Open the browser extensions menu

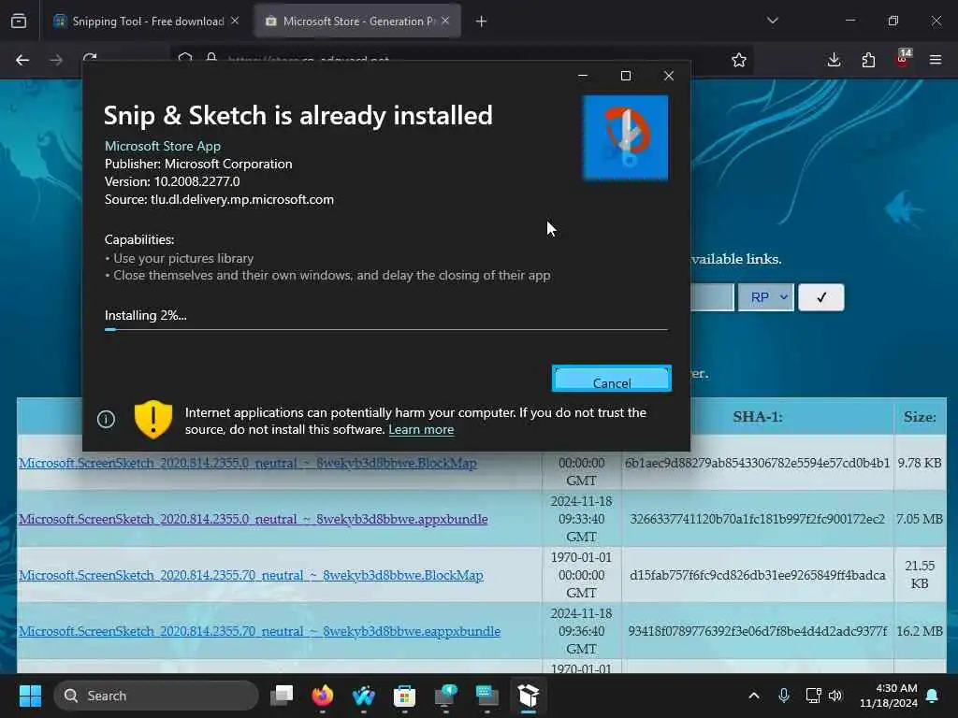tap(868, 60)
